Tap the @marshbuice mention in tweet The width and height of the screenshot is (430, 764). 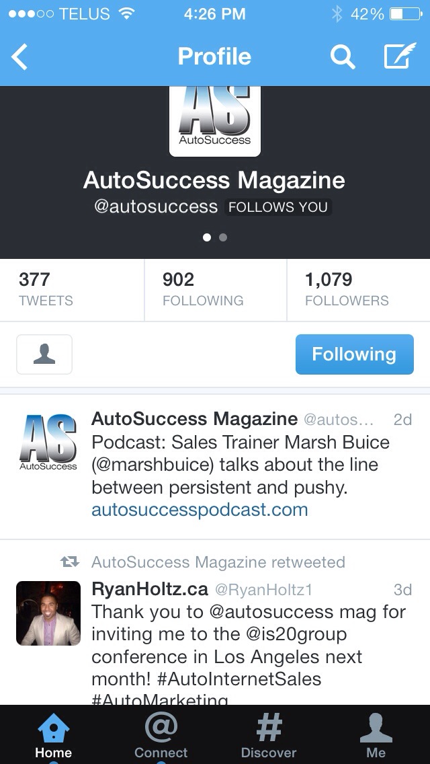(153, 465)
